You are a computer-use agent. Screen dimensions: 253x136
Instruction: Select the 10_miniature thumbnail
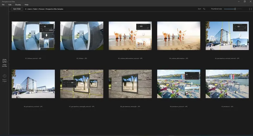pos(227,84)
